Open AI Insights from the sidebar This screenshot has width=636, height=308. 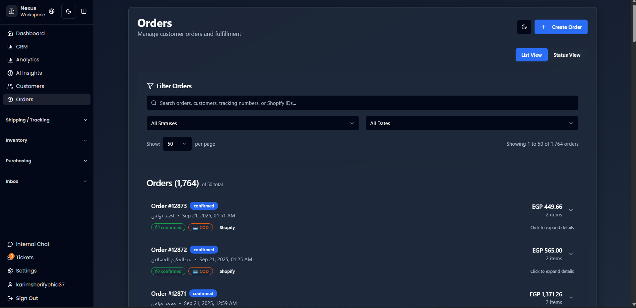pos(29,73)
